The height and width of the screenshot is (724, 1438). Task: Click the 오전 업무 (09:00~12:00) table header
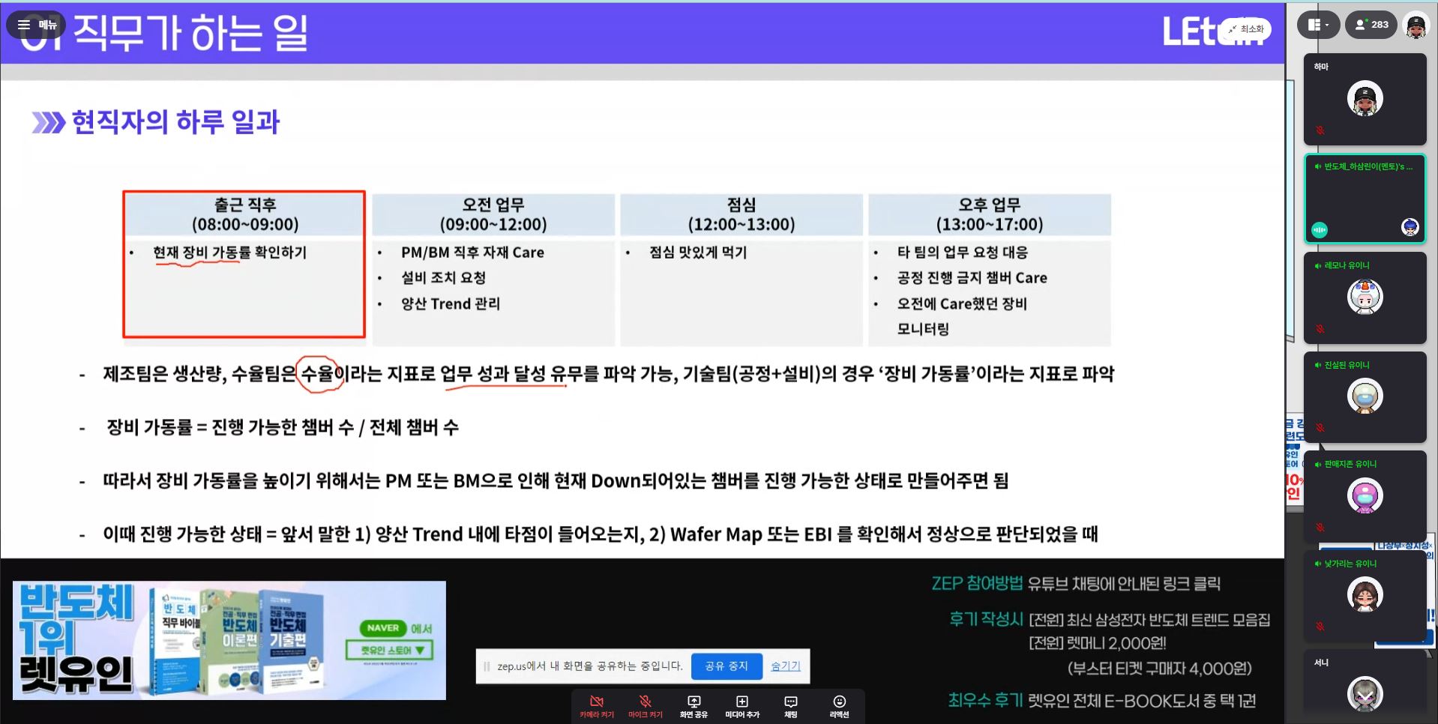pyautogui.click(x=493, y=214)
